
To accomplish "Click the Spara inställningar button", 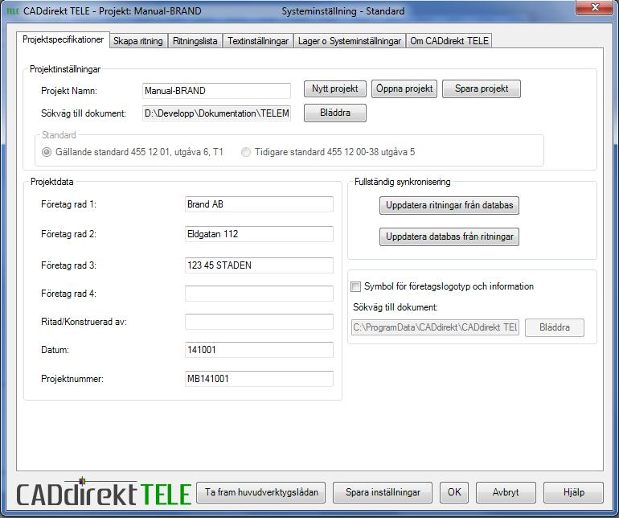I will [383, 492].
